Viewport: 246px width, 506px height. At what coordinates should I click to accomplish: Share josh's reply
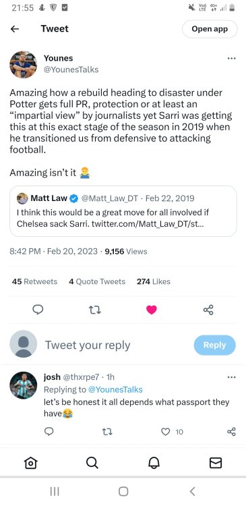point(231,432)
